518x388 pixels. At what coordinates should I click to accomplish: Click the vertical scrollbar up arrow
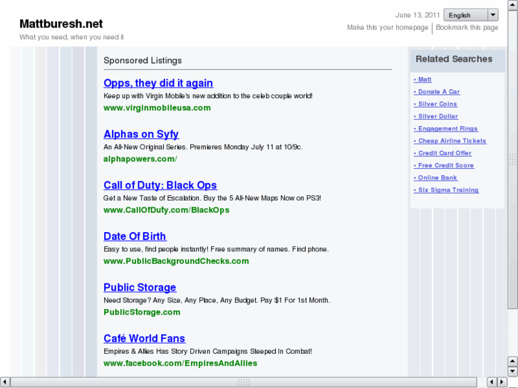[x=512, y=5]
